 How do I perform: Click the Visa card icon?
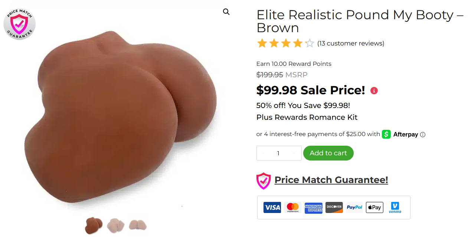tap(272, 207)
